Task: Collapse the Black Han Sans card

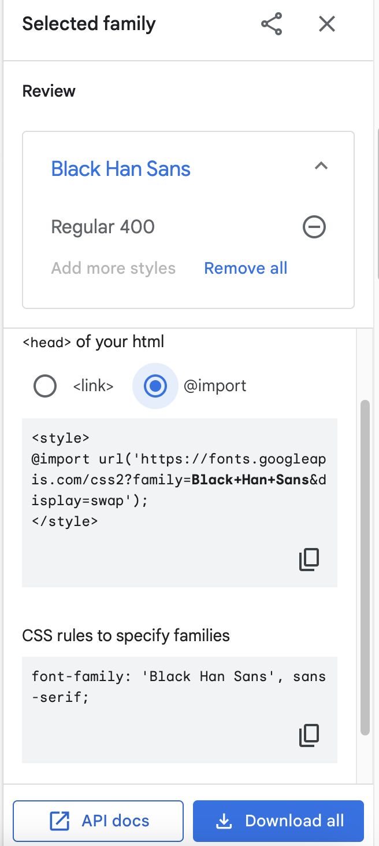Action: pyautogui.click(x=321, y=167)
